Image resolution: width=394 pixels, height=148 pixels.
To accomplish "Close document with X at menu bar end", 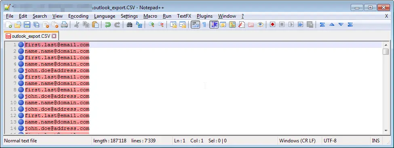I will tap(386, 16).
